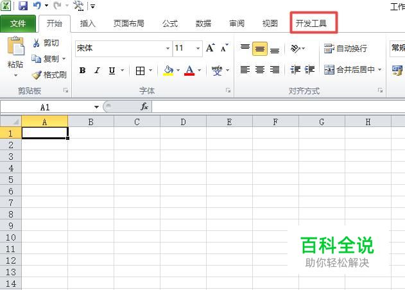Switch to the 公式 ribbon tab

170,24
